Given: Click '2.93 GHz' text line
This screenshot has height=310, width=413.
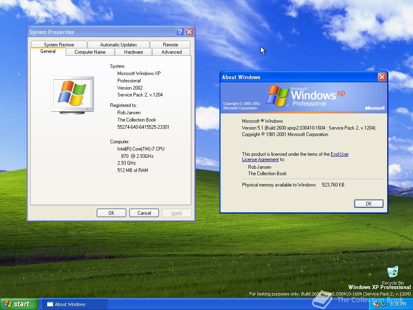Looking at the screenshot, I should tap(126, 163).
